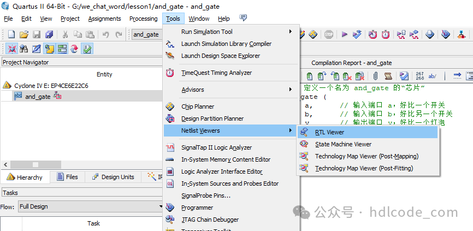
Task: Open the Assignments menu
Action: (105, 19)
